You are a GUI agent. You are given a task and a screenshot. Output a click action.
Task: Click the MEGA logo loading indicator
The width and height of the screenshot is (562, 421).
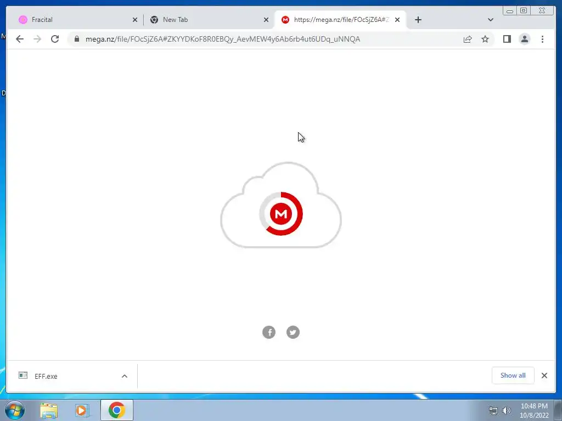point(281,214)
